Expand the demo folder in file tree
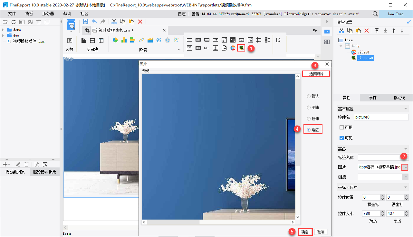The image size is (413, 237). click(x=3, y=30)
